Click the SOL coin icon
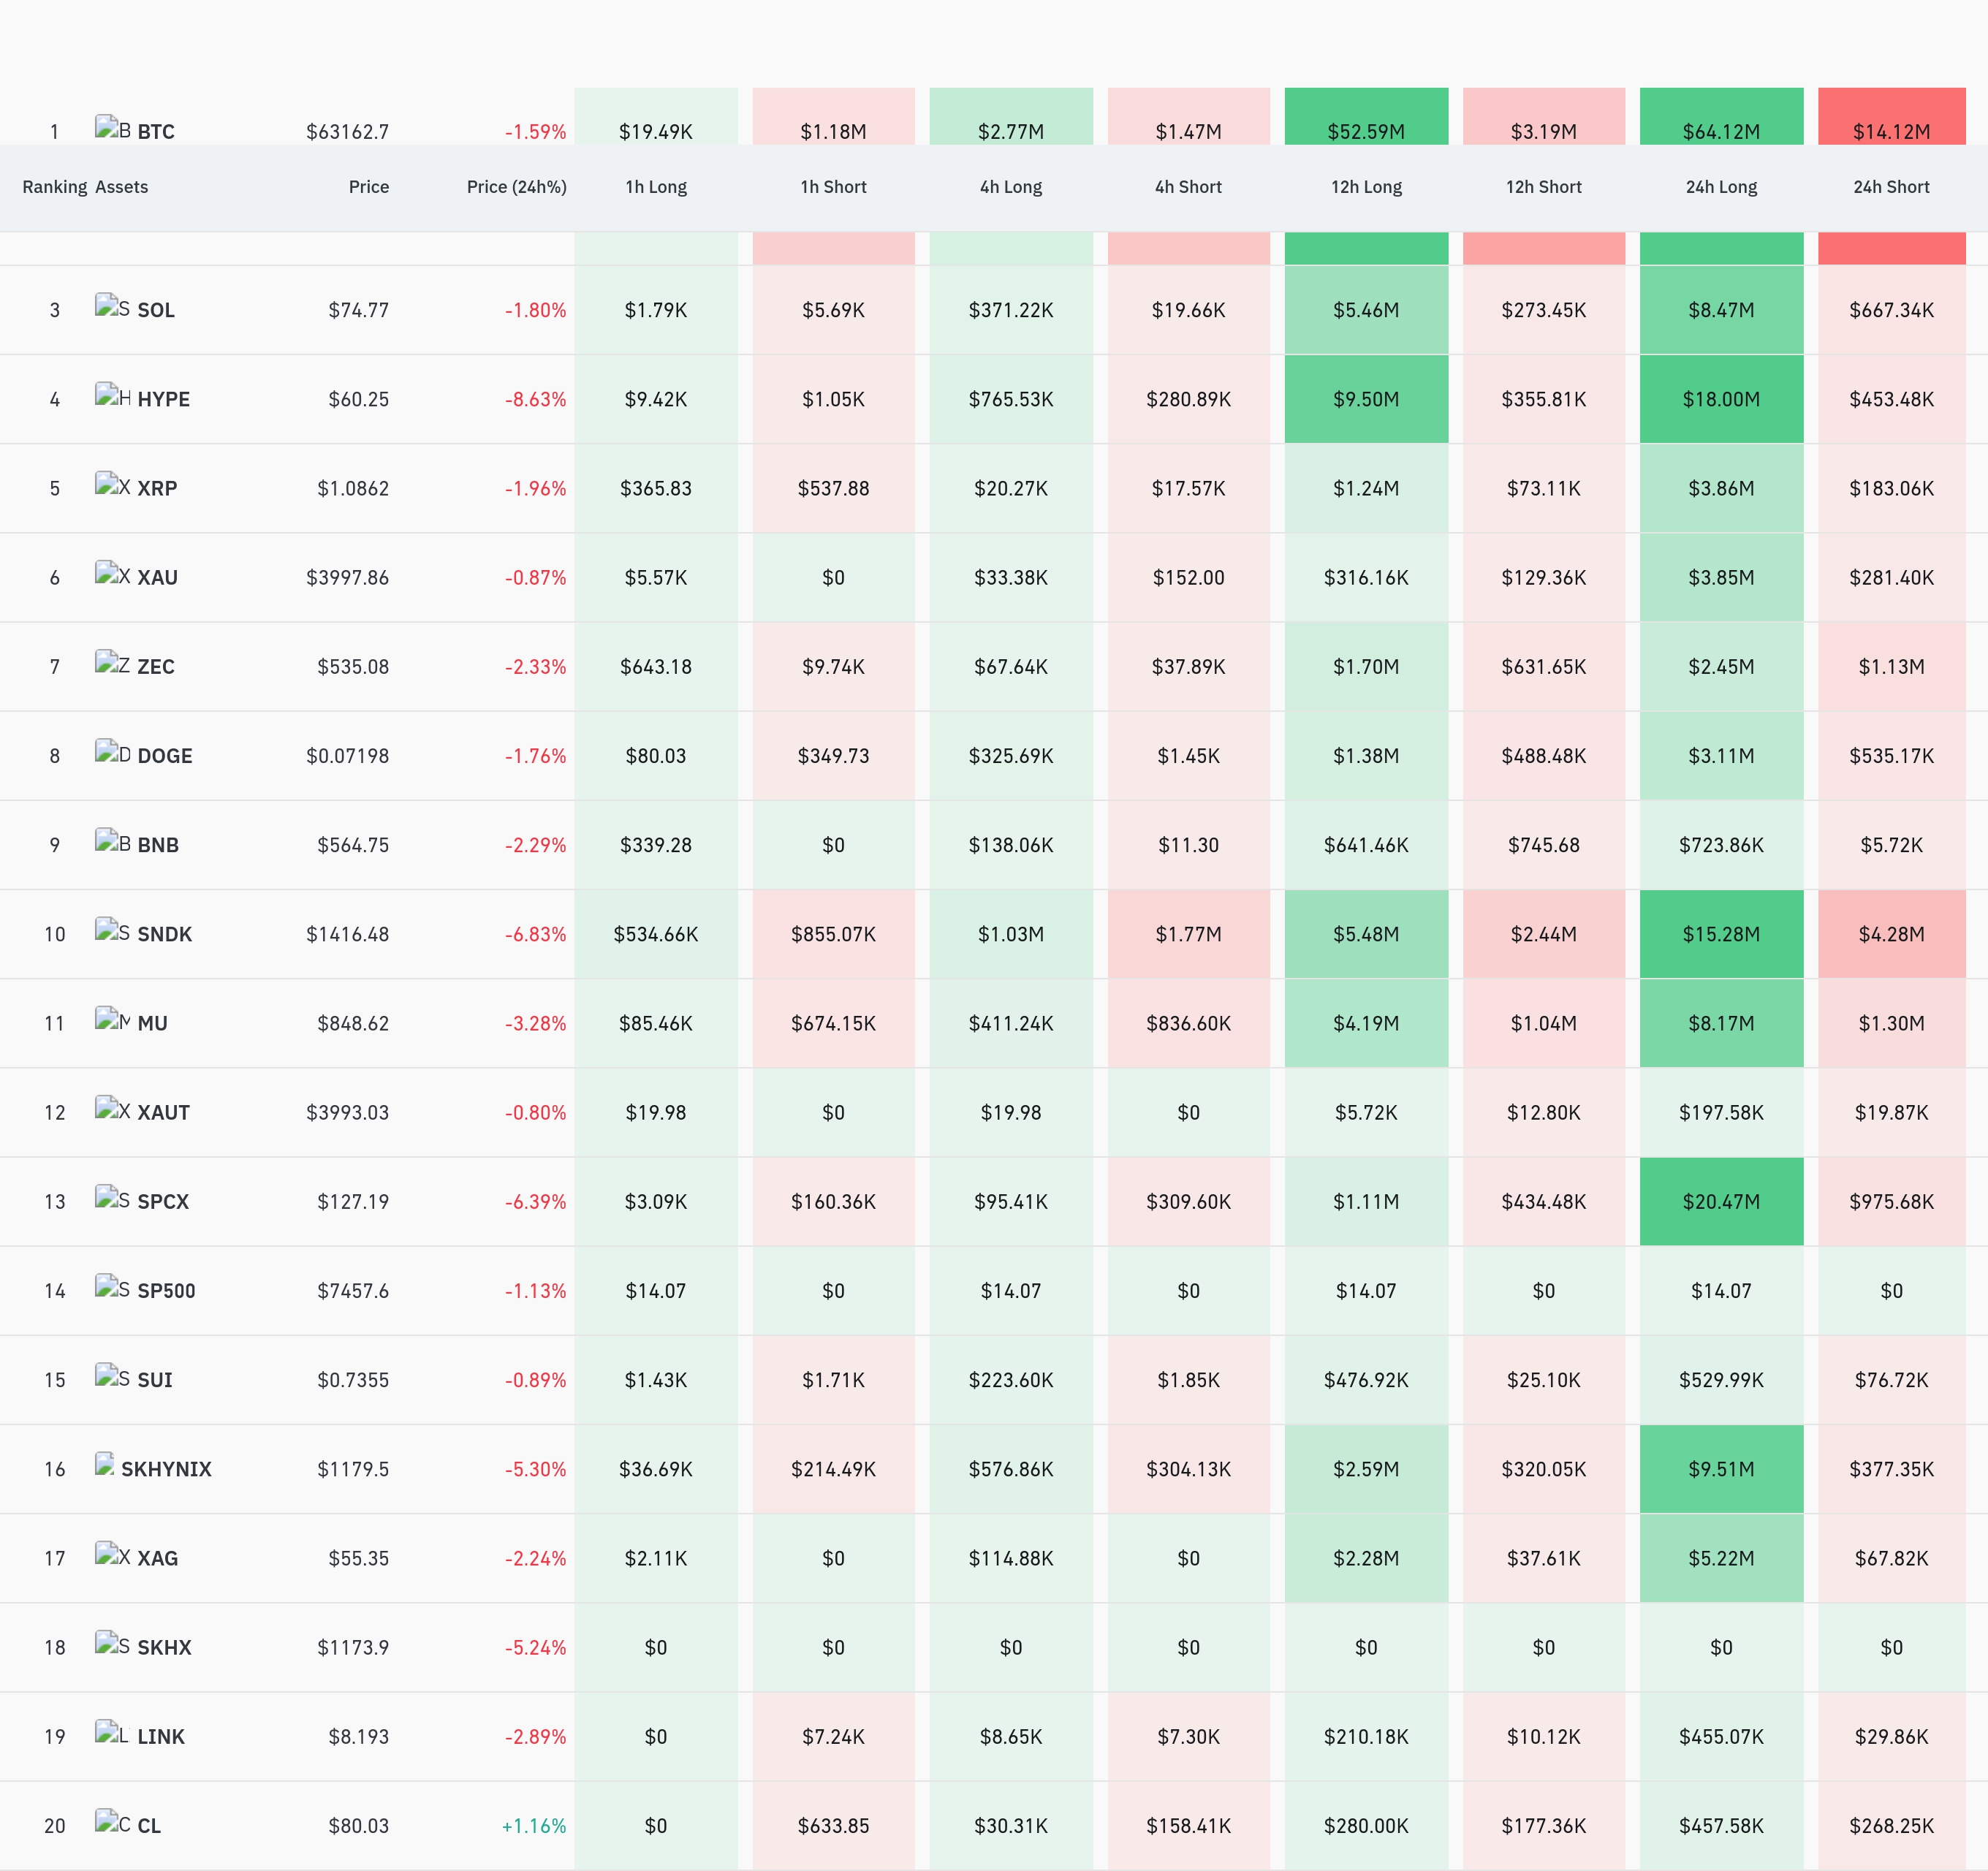The width and height of the screenshot is (1988, 1871). point(113,306)
